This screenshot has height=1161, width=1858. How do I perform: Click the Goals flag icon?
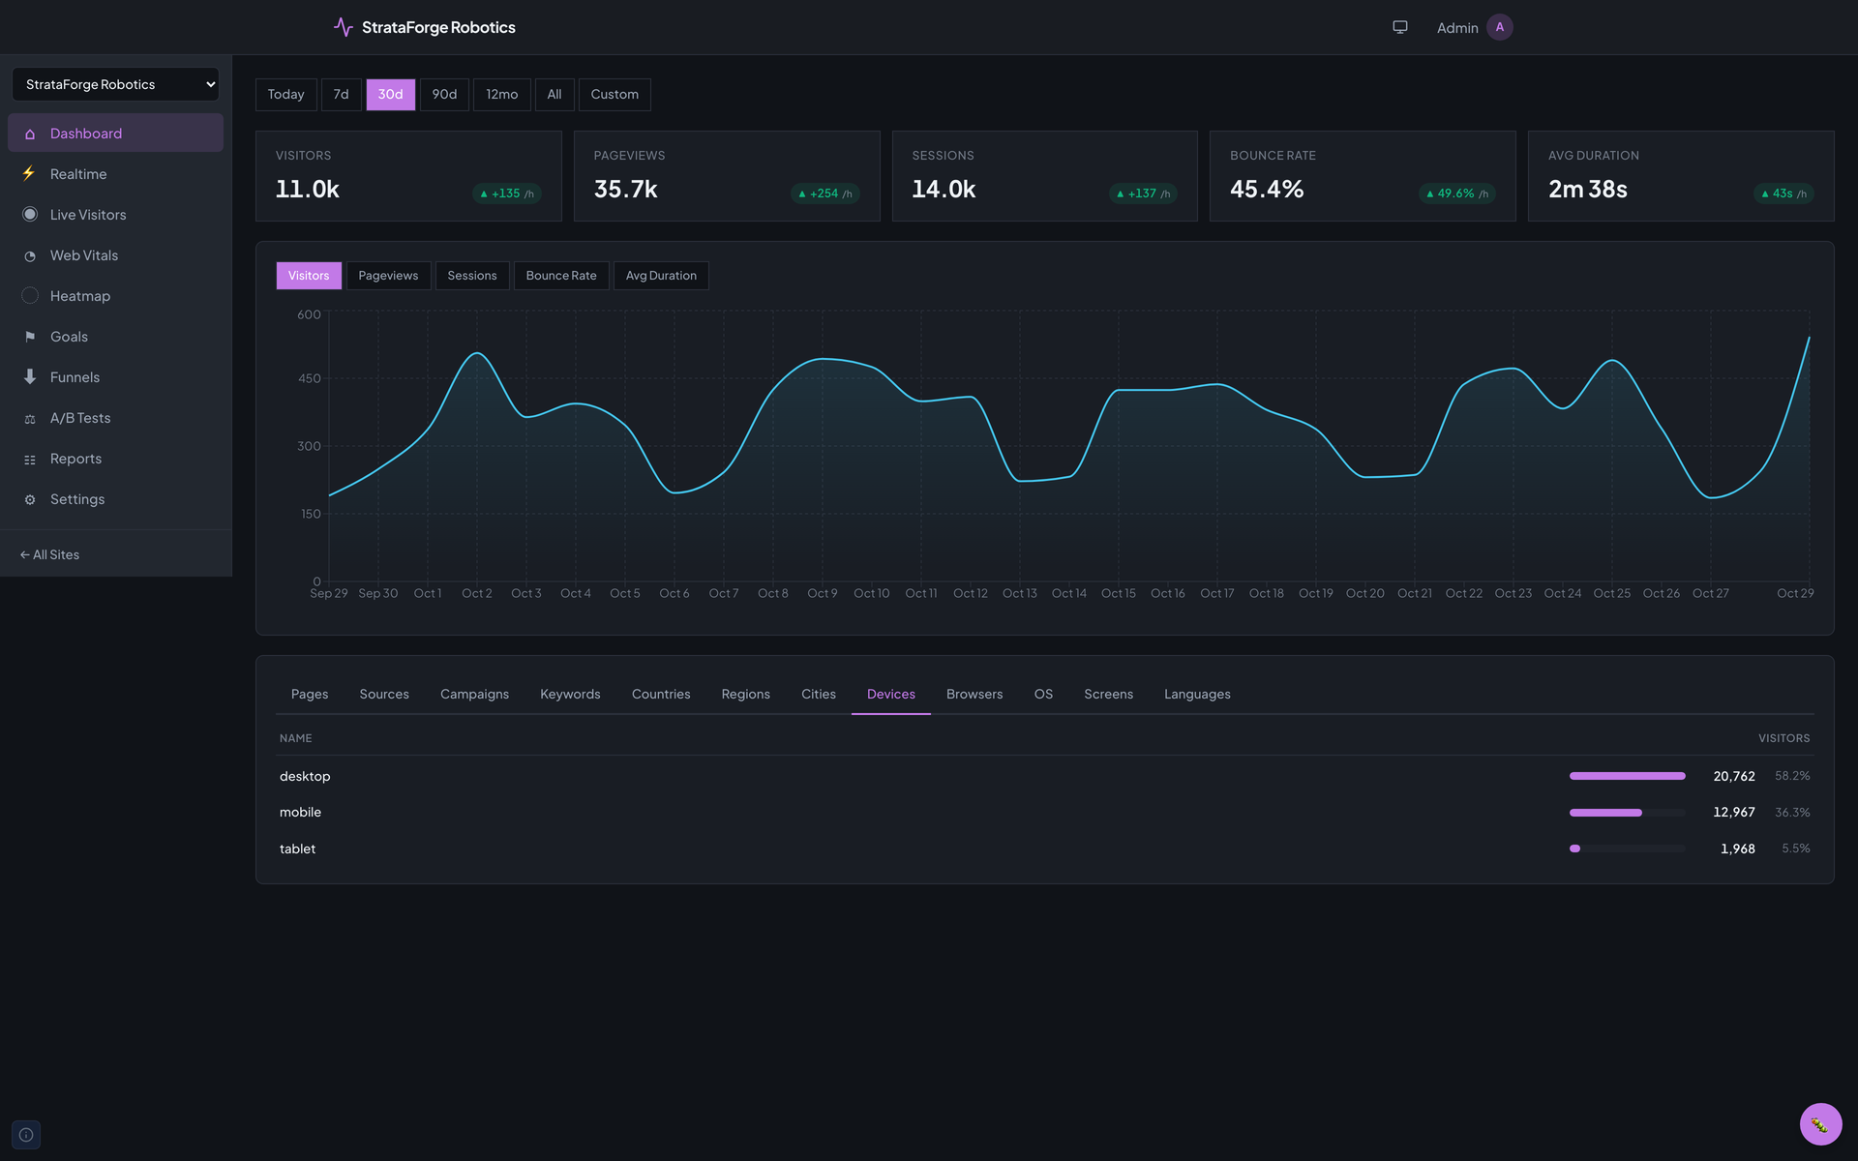[30, 337]
